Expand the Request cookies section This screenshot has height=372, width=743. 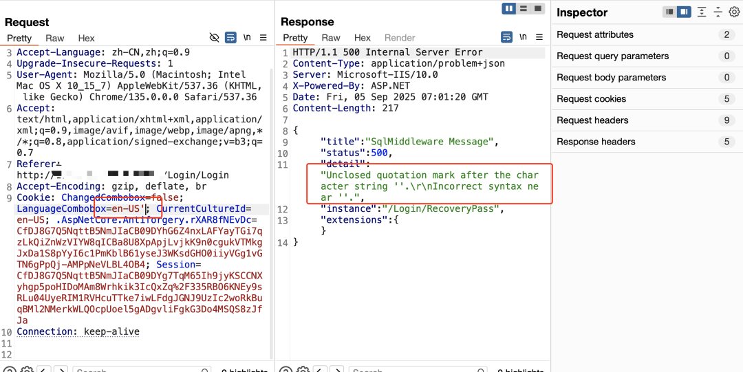647,98
